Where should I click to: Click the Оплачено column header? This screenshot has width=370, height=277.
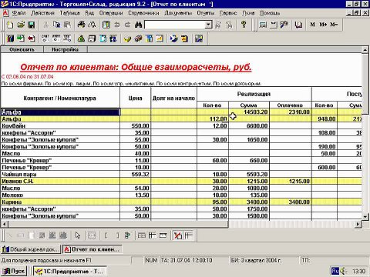pos(291,105)
